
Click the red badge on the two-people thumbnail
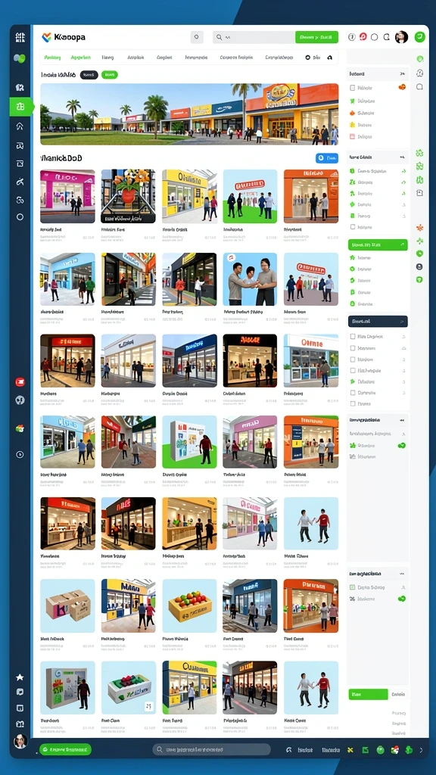(230, 258)
